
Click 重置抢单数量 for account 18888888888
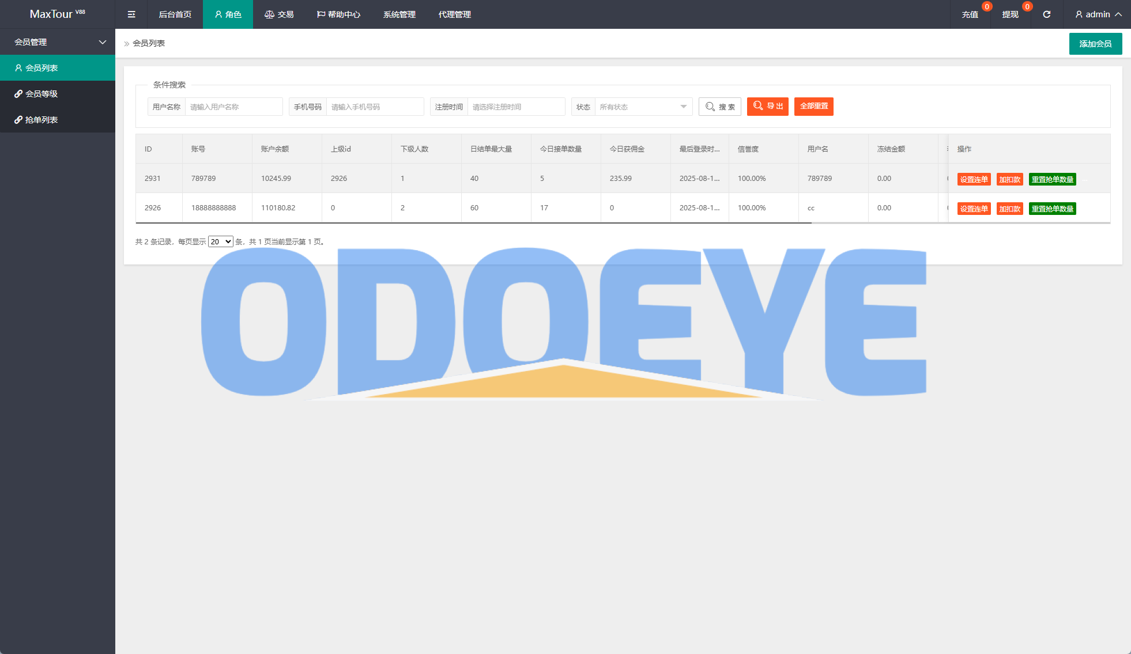pos(1052,209)
